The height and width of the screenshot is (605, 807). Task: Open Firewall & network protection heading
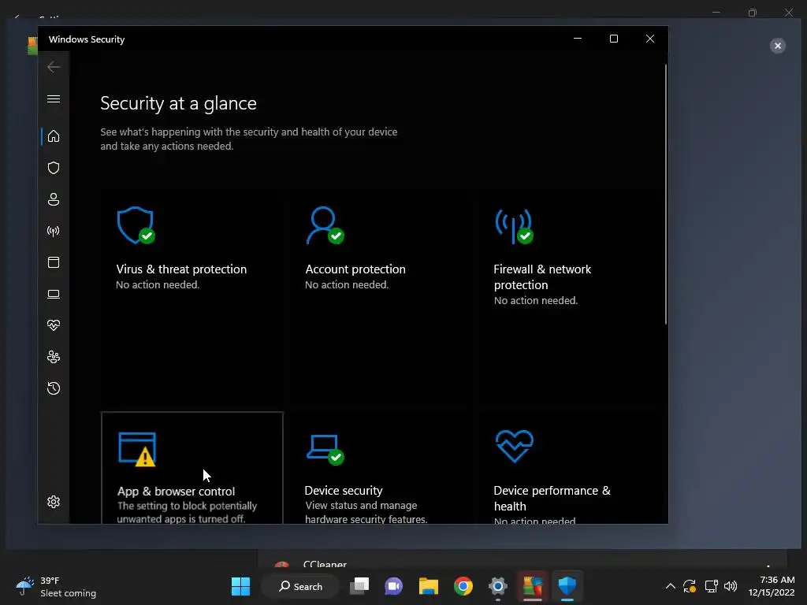point(542,277)
